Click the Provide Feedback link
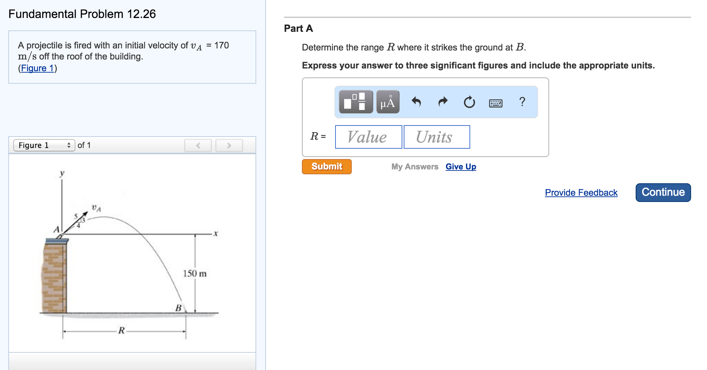This screenshot has width=707, height=370. 581,193
